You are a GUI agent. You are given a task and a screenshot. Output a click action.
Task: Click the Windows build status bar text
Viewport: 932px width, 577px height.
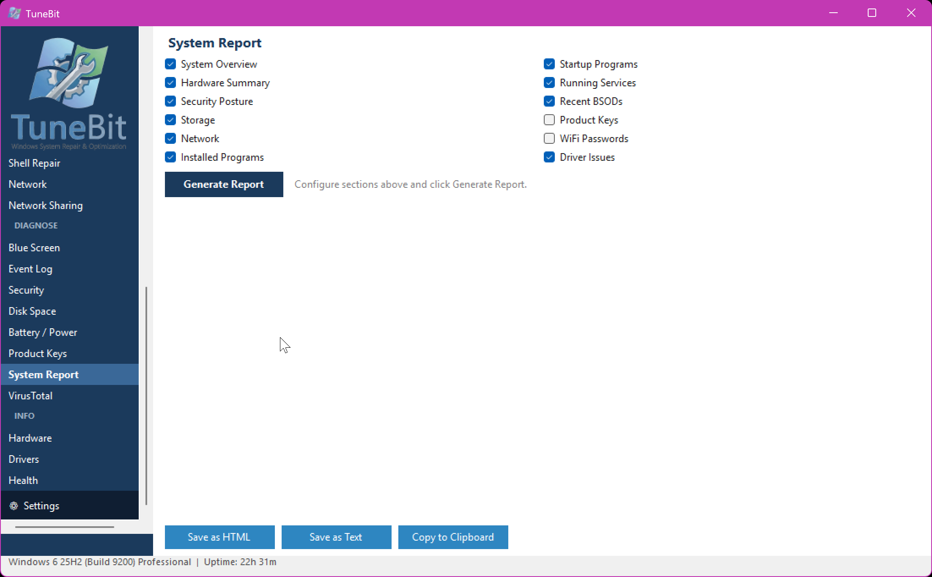click(100, 562)
